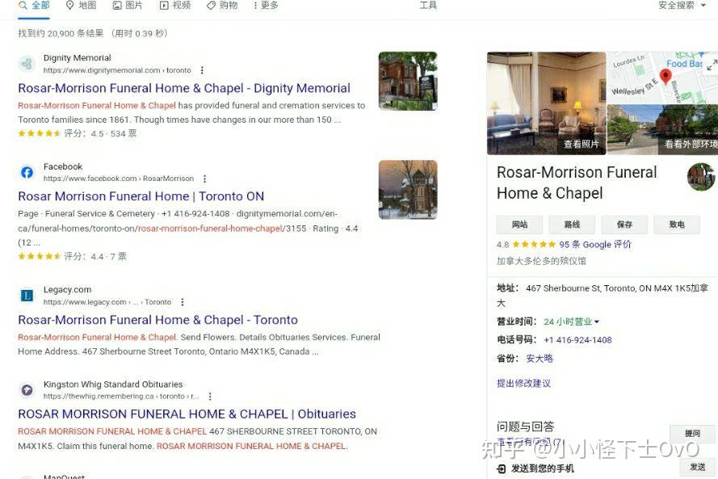Click the red map pin marker
718x479 pixels.
[x=666, y=77]
